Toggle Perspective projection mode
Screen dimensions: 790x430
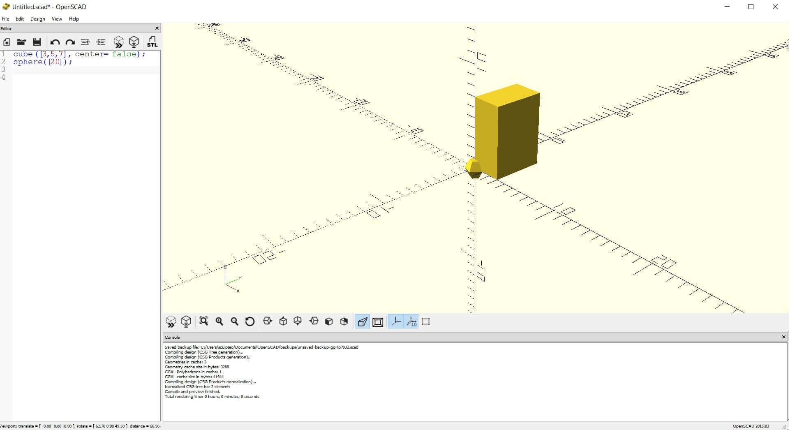tap(362, 322)
